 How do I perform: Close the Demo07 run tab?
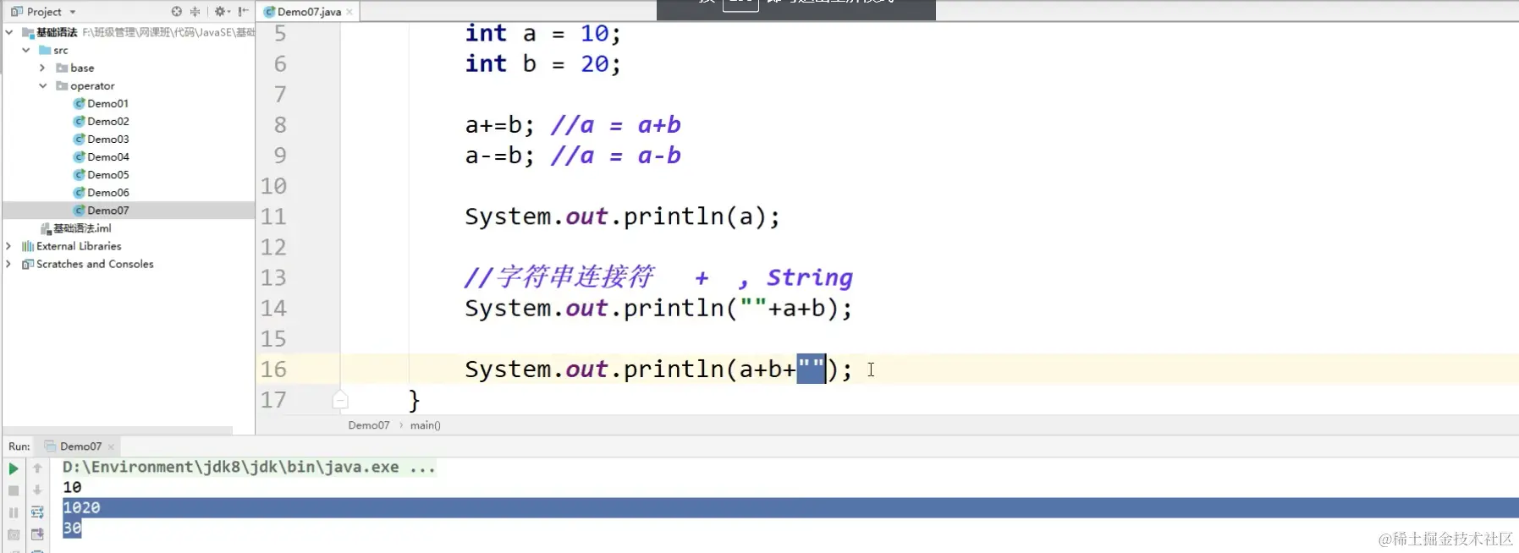click(x=111, y=446)
